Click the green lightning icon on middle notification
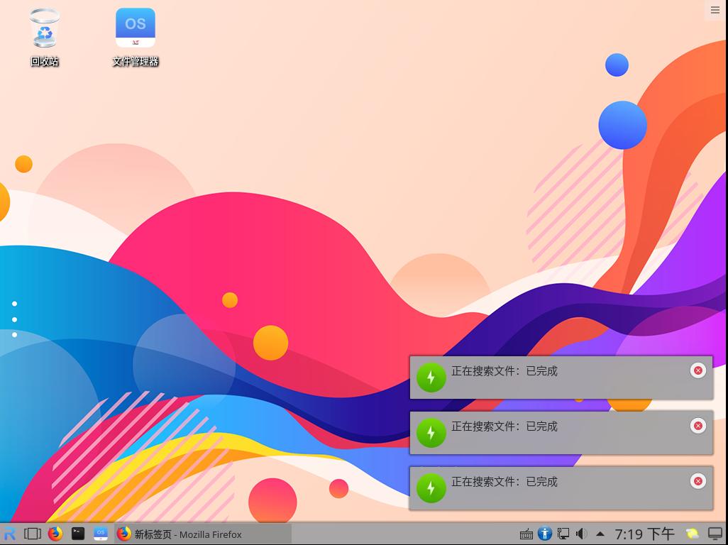Screen dimensions: 728x545 pos(431,433)
